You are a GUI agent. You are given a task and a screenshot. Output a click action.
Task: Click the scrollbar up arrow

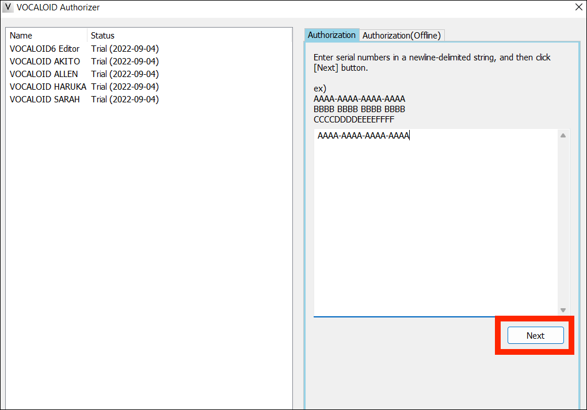563,135
